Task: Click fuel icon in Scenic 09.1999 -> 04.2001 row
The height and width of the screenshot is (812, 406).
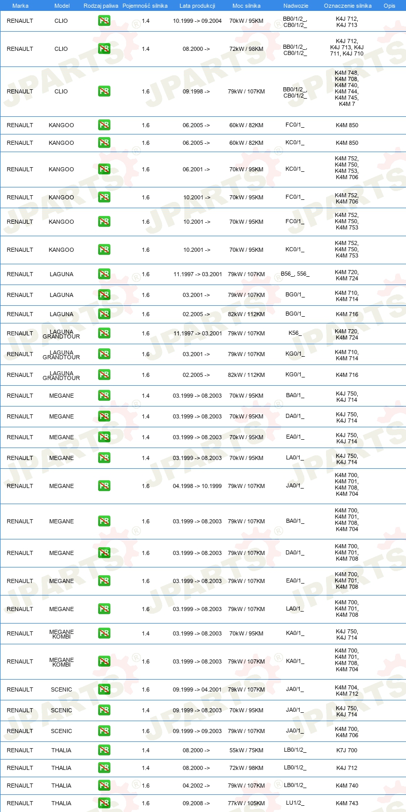Action: click(104, 689)
